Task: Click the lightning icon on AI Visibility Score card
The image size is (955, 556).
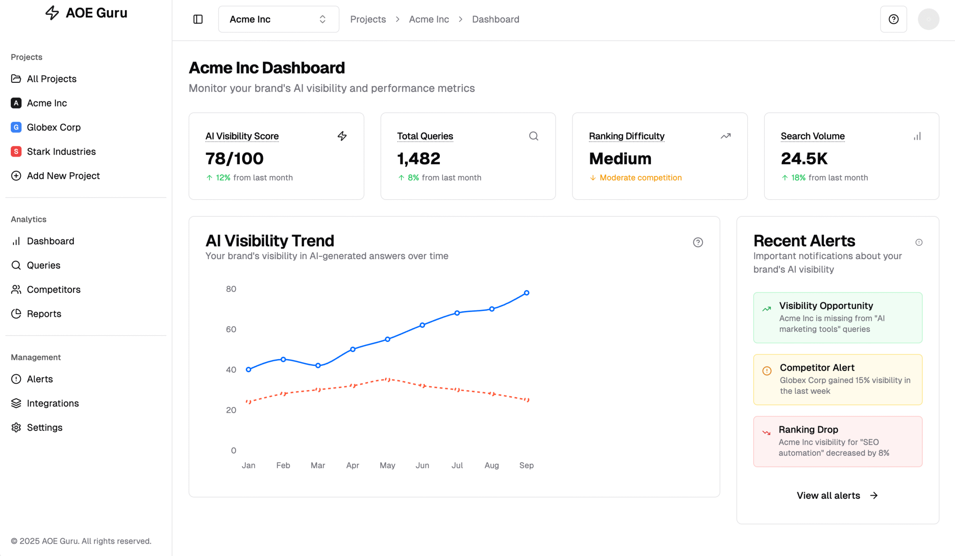Action: click(342, 136)
